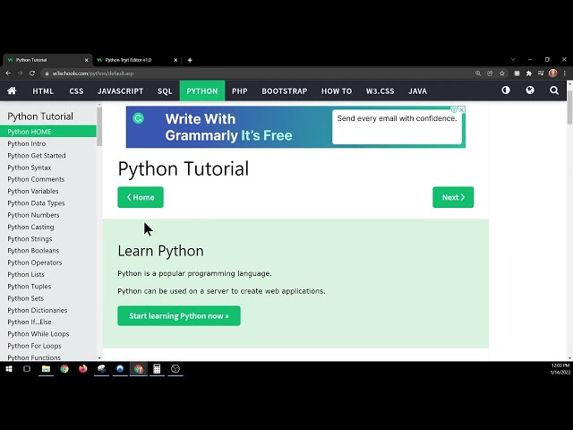Open the ad info icon on Grammarly banner
The height and width of the screenshot is (430, 573).
[x=454, y=109]
